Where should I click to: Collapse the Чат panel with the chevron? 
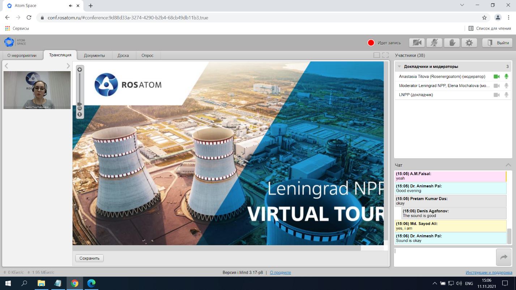pyautogui.click(x=508, y=165)
